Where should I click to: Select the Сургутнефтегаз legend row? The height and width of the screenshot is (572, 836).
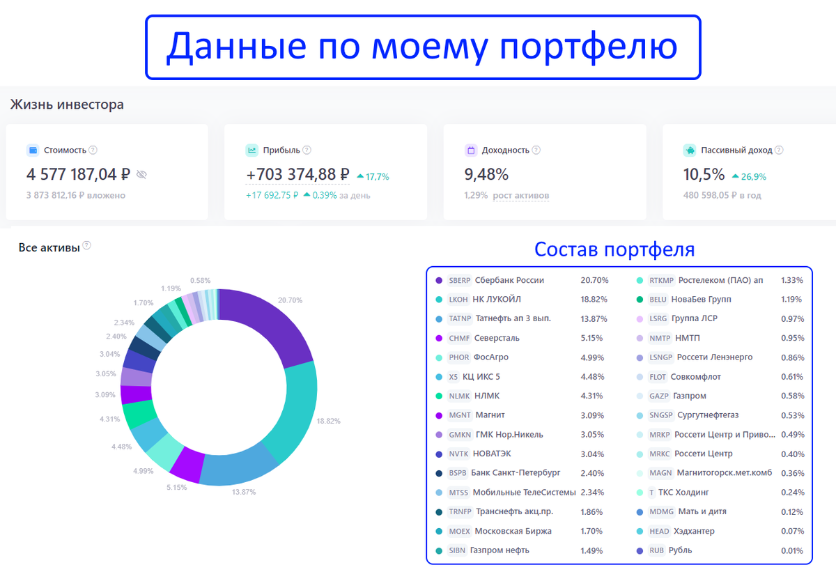click(x=720, y=415)
